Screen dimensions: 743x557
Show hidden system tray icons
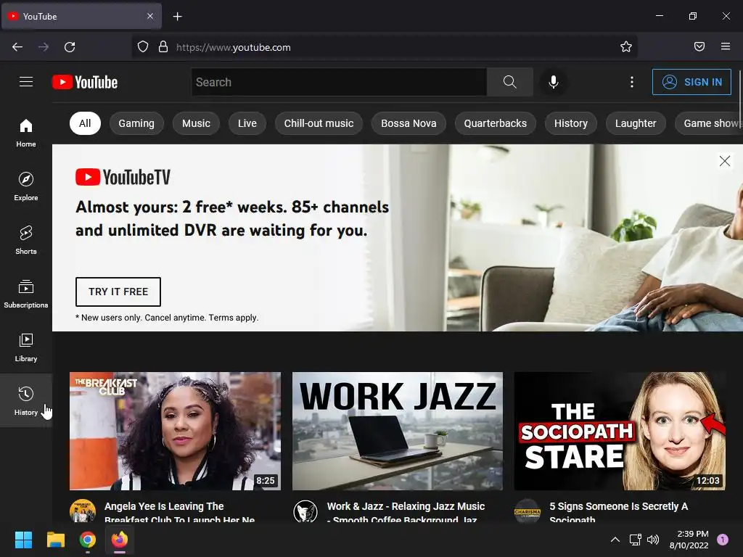coord(615,540)
